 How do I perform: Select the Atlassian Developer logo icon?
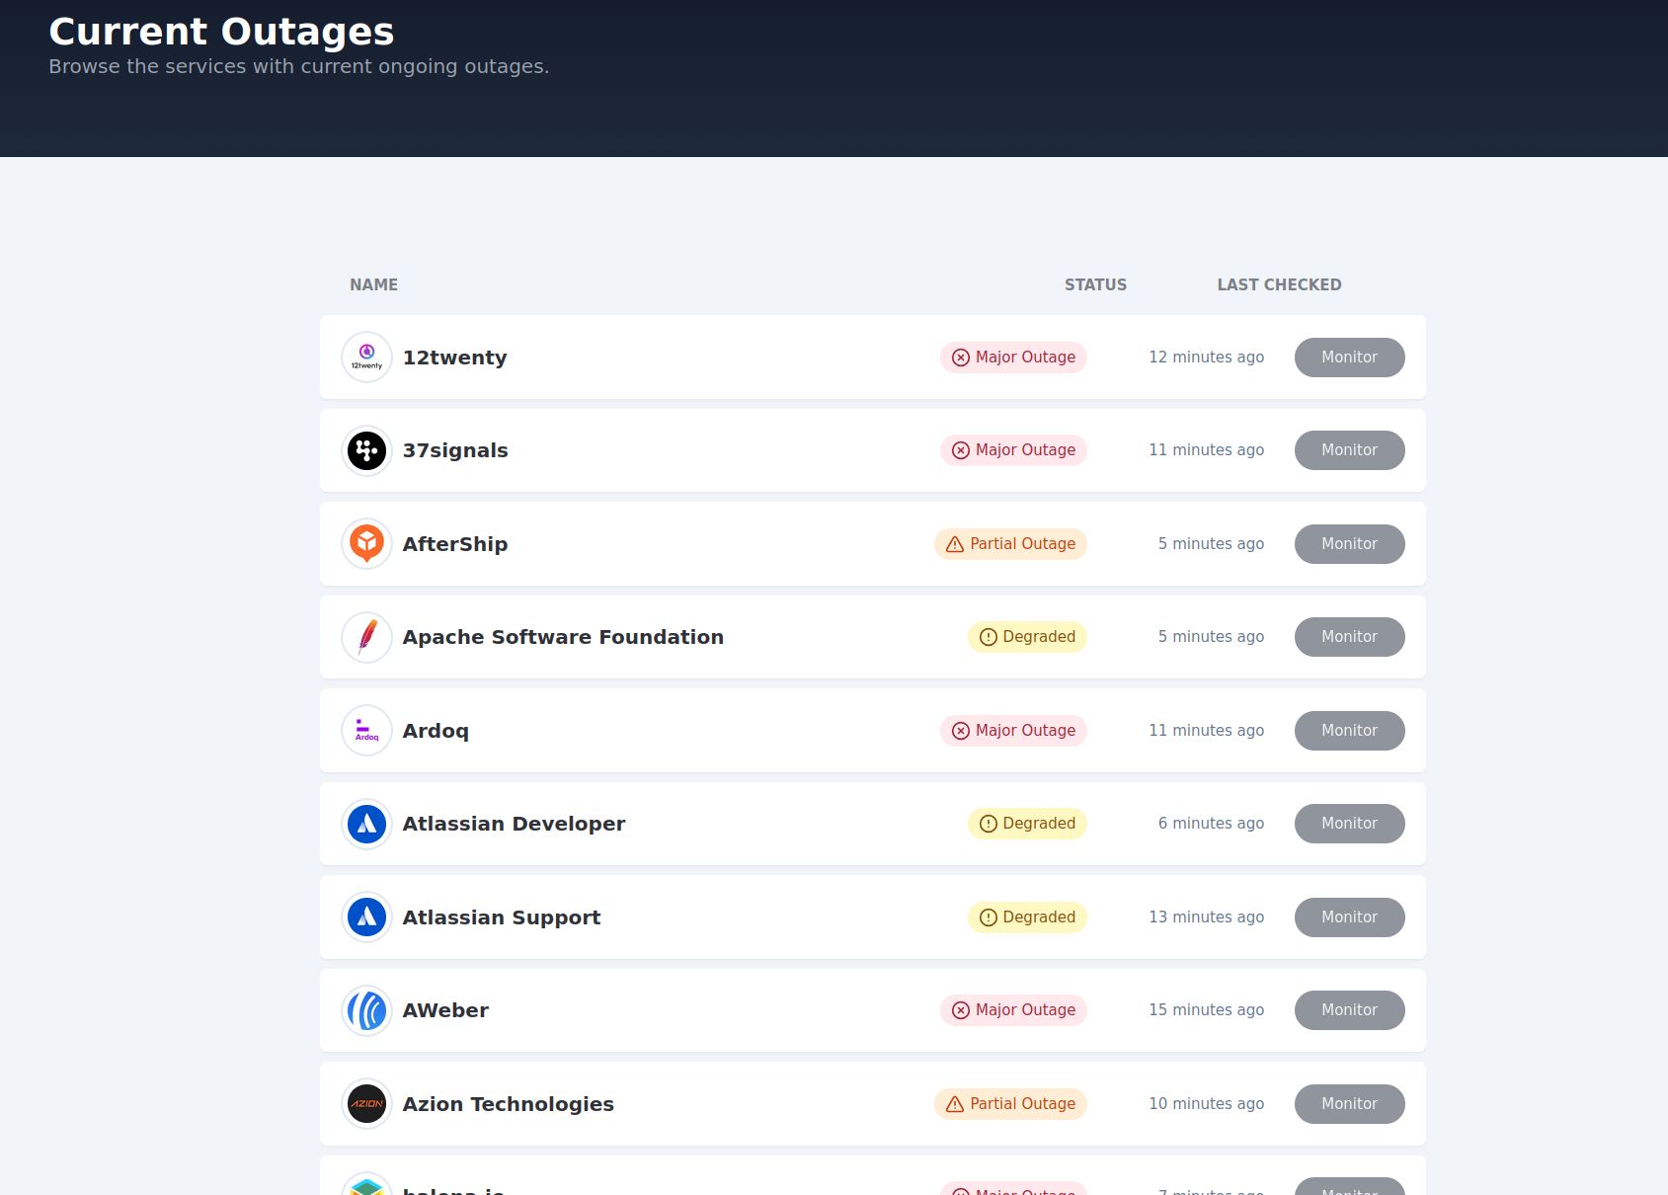366,823
